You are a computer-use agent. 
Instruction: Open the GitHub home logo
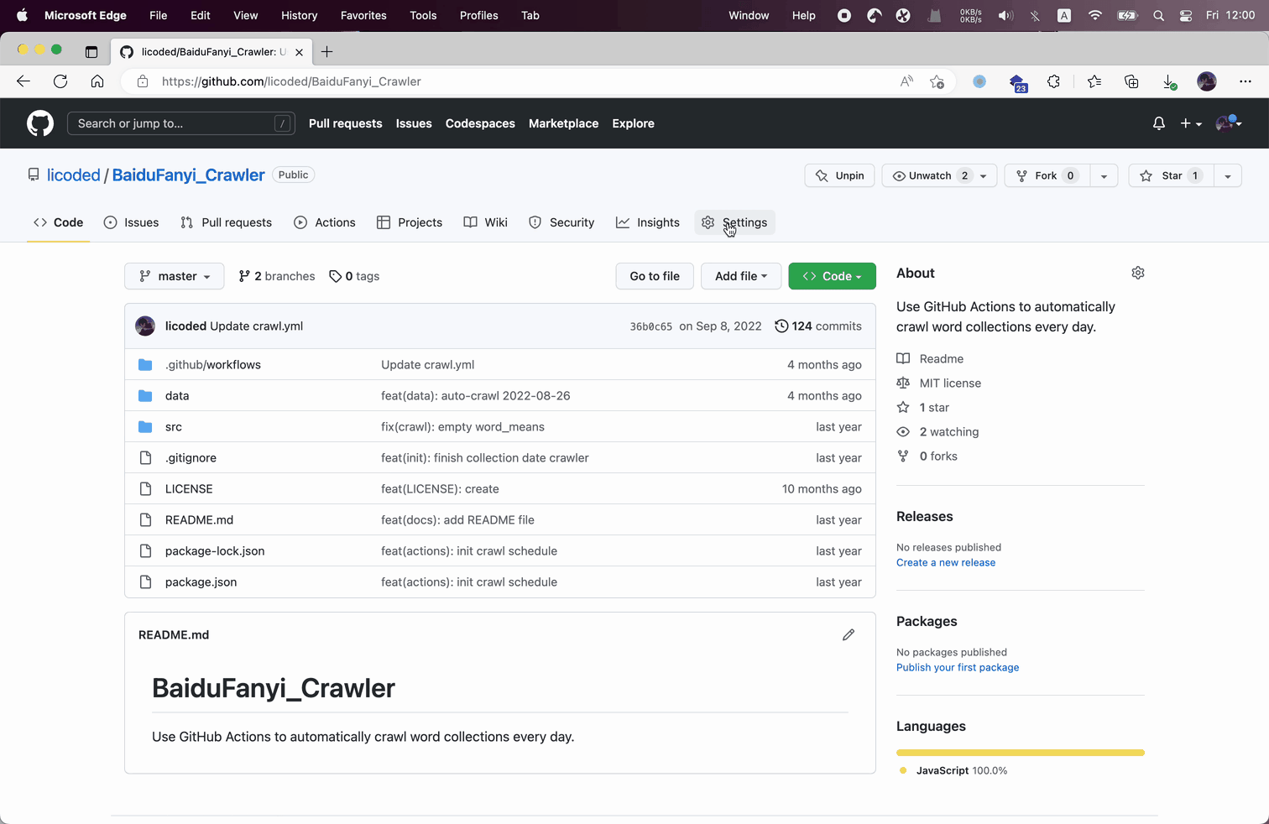point(40,123)
